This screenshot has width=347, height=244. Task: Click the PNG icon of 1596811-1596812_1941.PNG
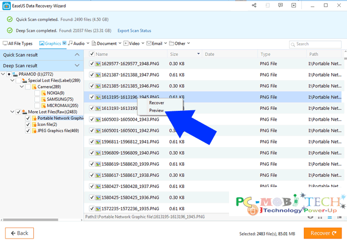(x=98, y=142)
